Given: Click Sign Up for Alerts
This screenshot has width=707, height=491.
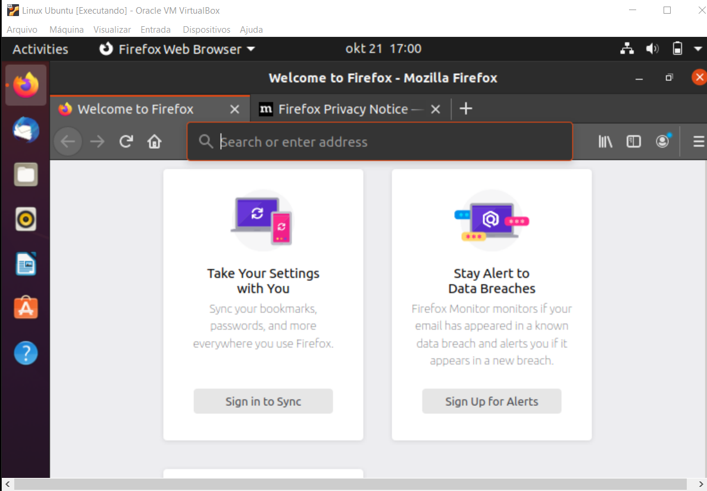Looking at the screenshot, I should coord(492,401).
